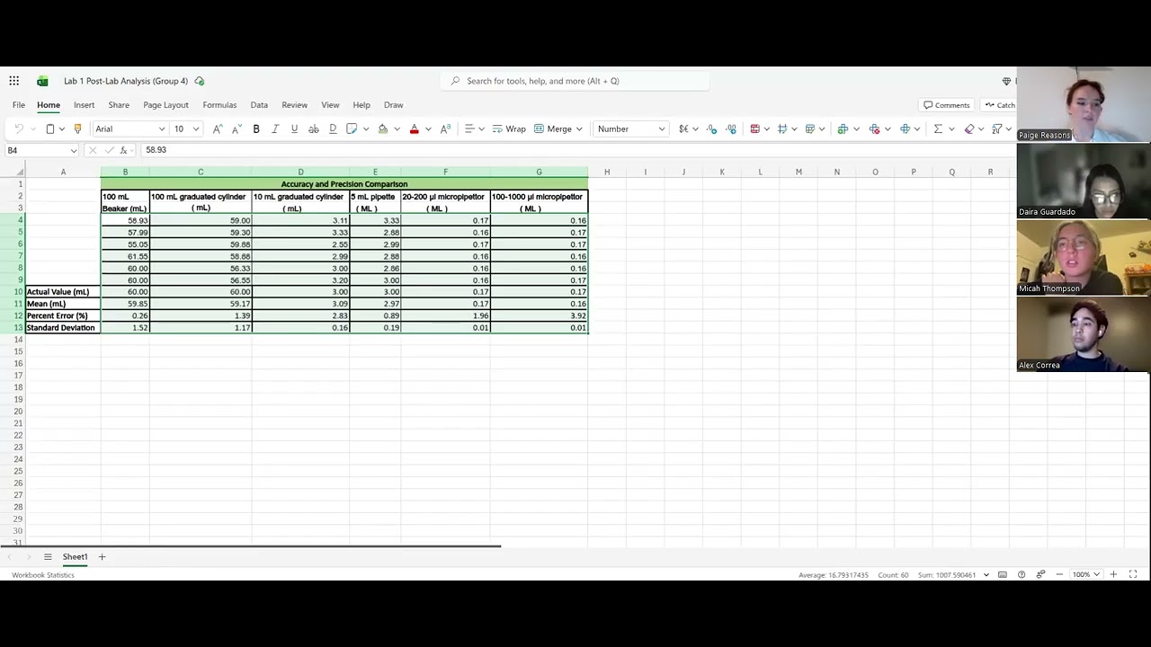
Task: Expand status bar aggregate options chevron
Action: pyautogui.click(x=986, y=575)
